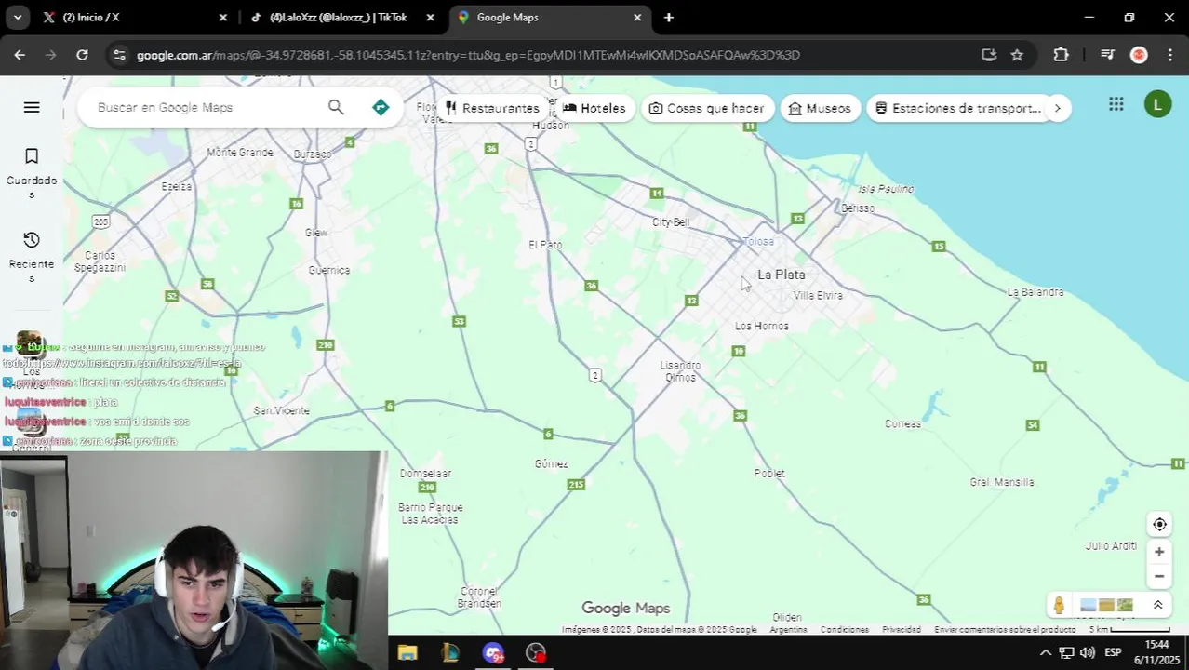Bookmark this page with the star
Viewport: 1189px width, 670px height.
[1017, 55]
